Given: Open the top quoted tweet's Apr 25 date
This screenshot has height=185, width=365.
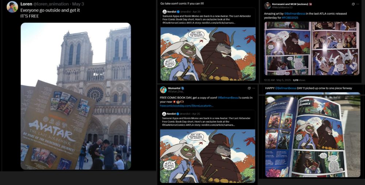Looking at the screenshot, I should (x=196, y=12).
